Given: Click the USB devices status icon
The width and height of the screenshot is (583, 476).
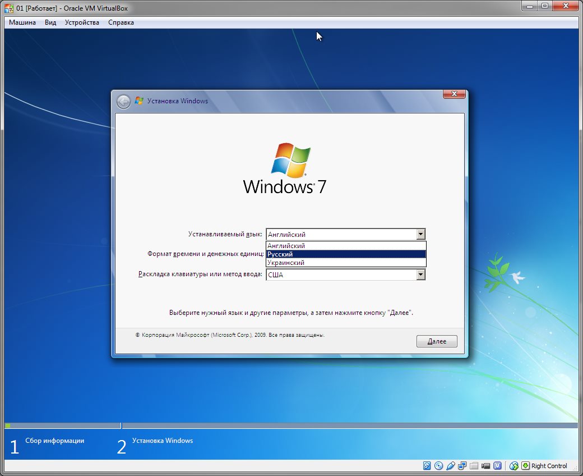Looking at the screenshot, I should [x=450, y=466].
